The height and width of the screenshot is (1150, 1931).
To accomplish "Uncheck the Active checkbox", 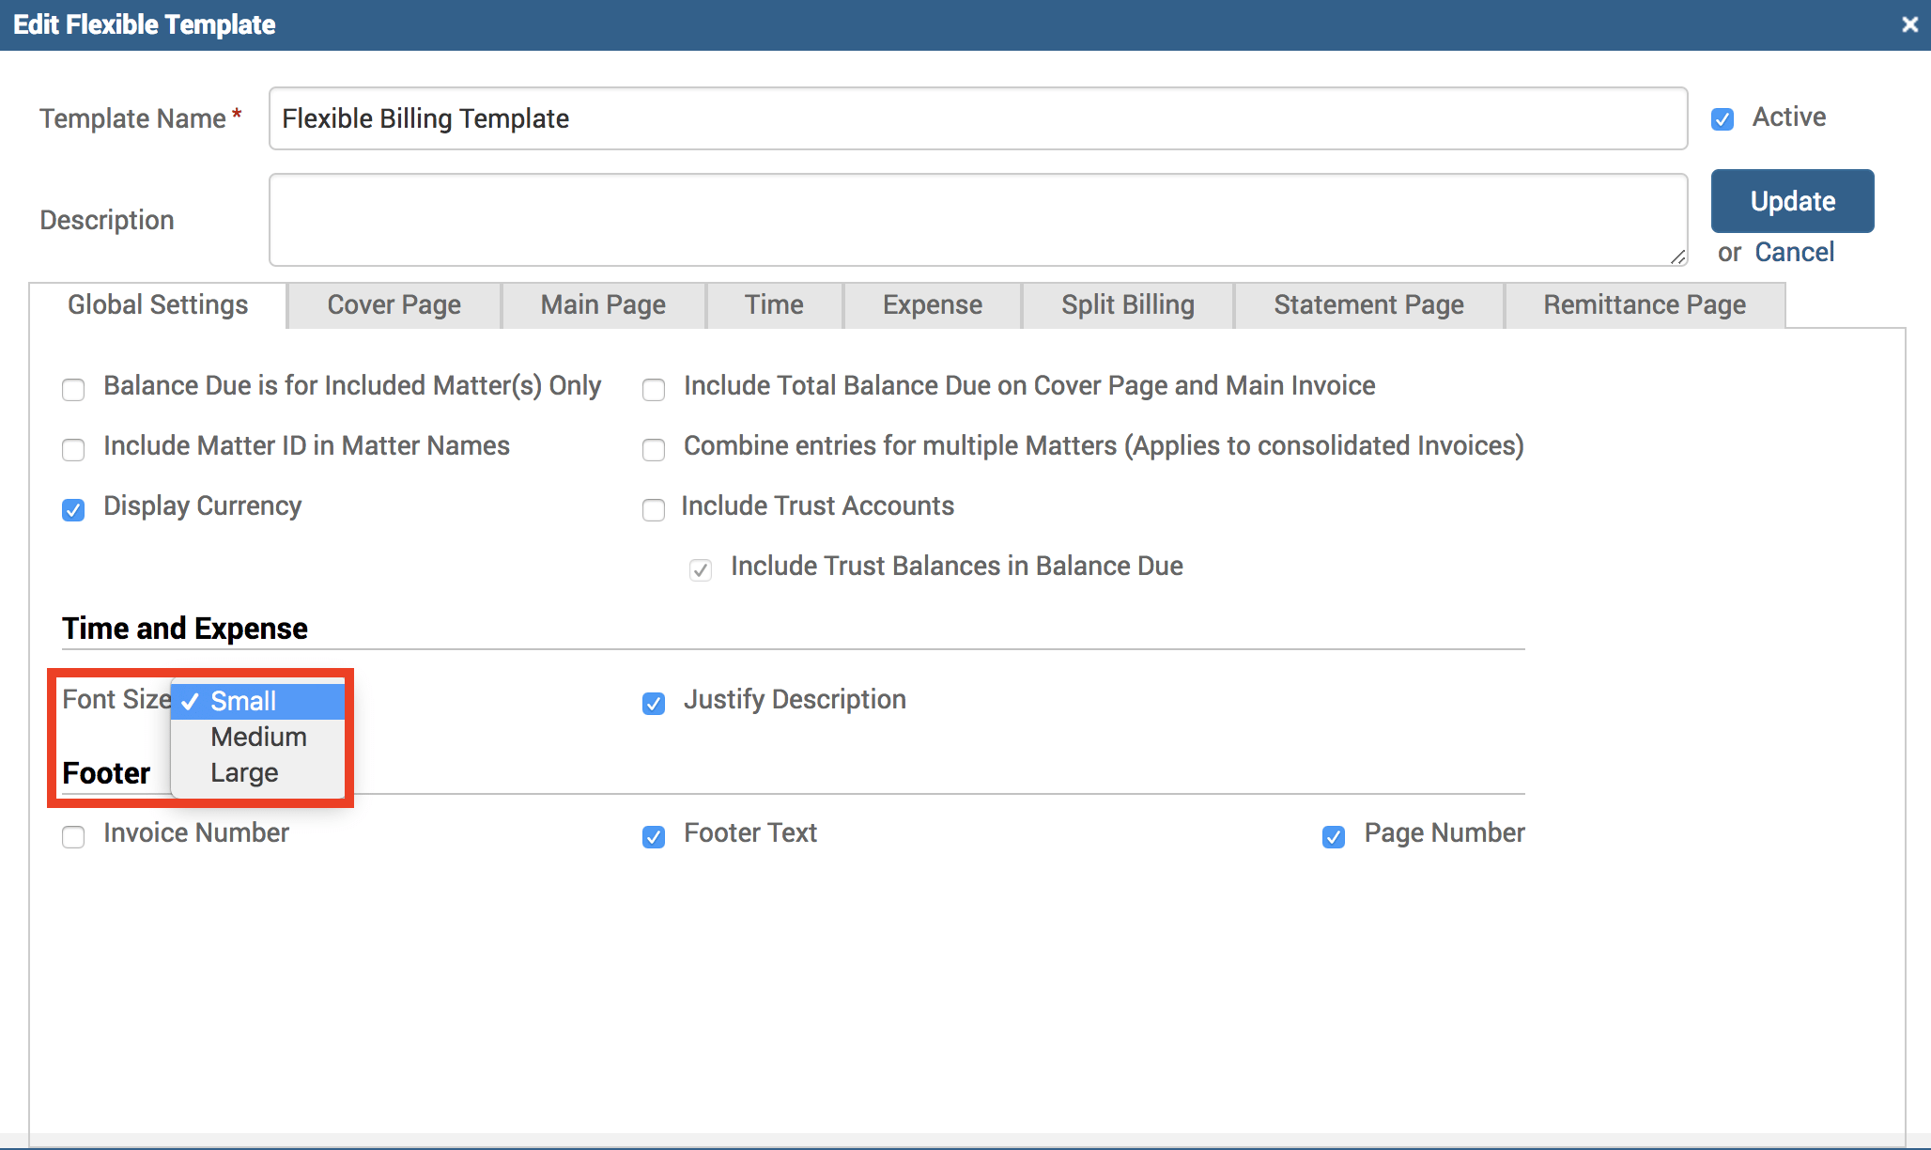I will pyautogui.click(x=1722, y=119).
